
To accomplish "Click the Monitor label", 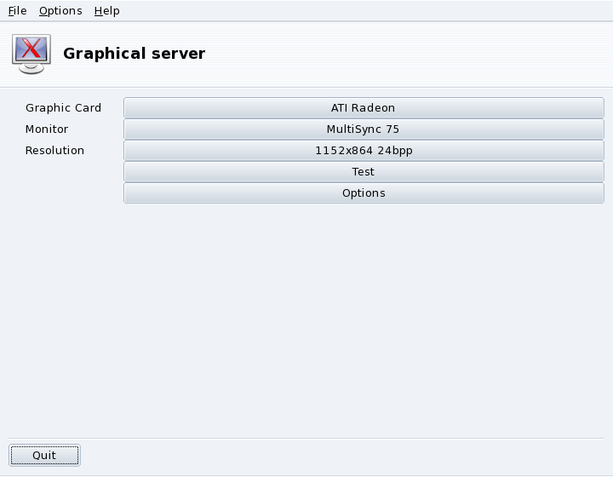I will pyautogui.click(x=47, y=129).
